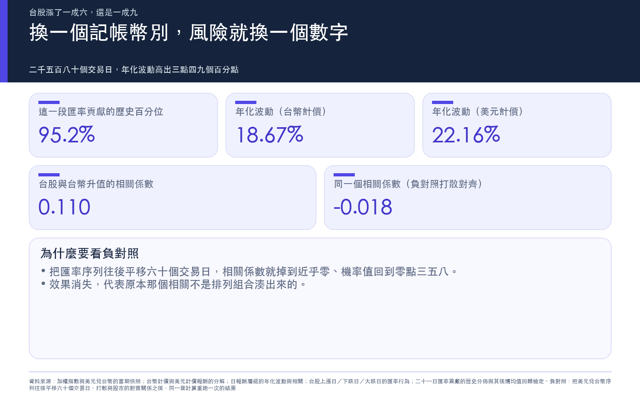Select the value -0.018

(363, 207)
